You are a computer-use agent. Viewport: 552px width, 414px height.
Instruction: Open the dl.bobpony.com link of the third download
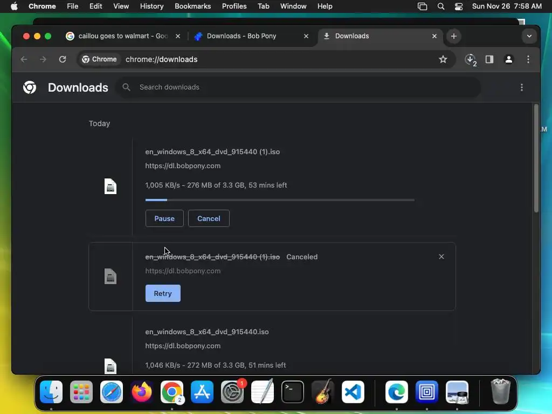[x=183, y=346]
